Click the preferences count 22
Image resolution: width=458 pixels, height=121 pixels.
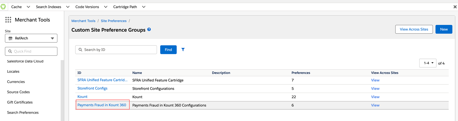[x=294, y=97]
